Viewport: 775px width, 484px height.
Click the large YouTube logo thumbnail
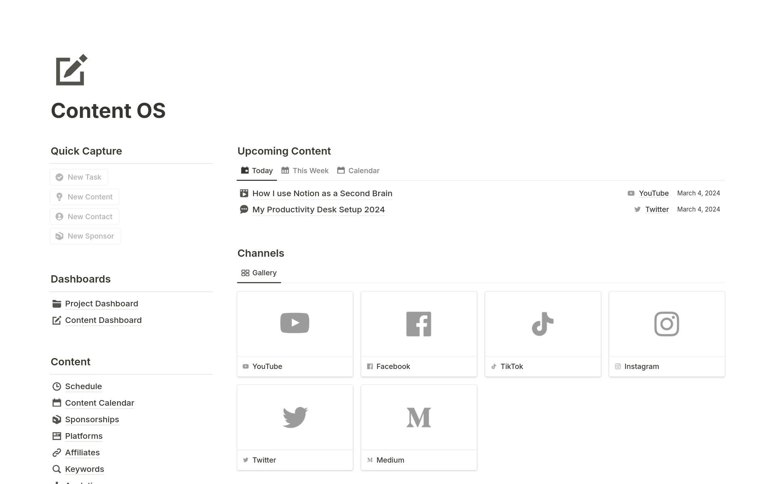tap(295, 323)
